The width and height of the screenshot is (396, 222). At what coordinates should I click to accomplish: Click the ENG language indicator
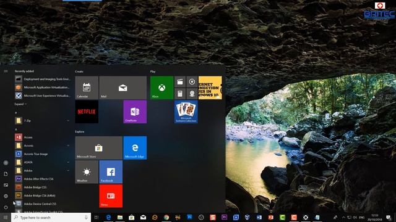click(x=361, y=218)
